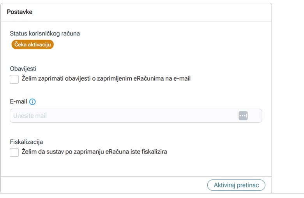
Task: Click the 'E-mail' field label
Action: click(18, 102)
